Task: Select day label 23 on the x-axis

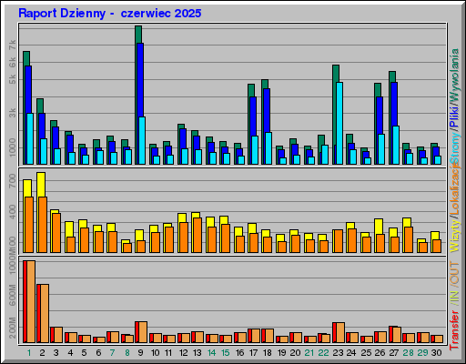Action: (x=338, y=353)
